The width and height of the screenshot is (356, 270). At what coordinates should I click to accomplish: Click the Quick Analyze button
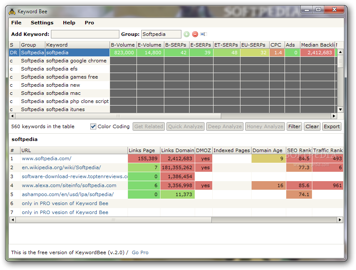[x=185, y=126]
